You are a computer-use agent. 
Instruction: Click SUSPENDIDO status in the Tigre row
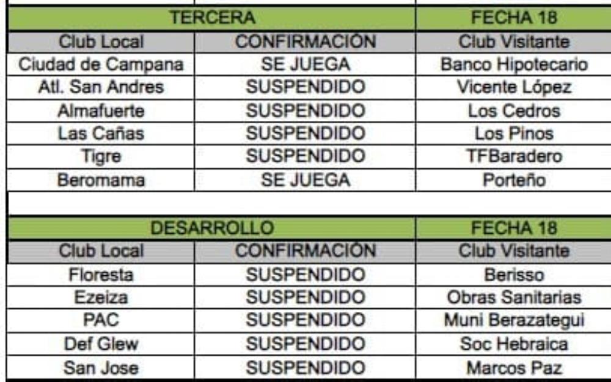point(305,157)
